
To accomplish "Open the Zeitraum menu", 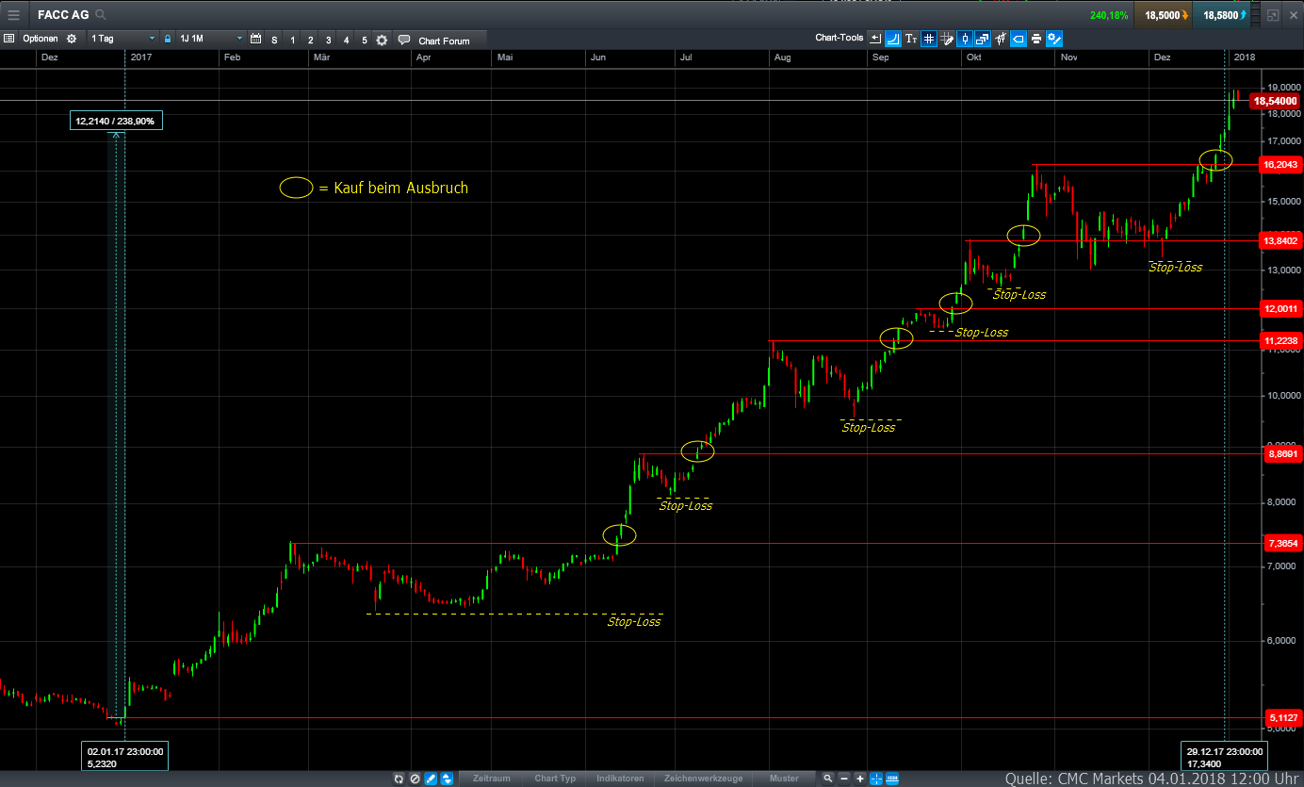I will click(491, 779).
